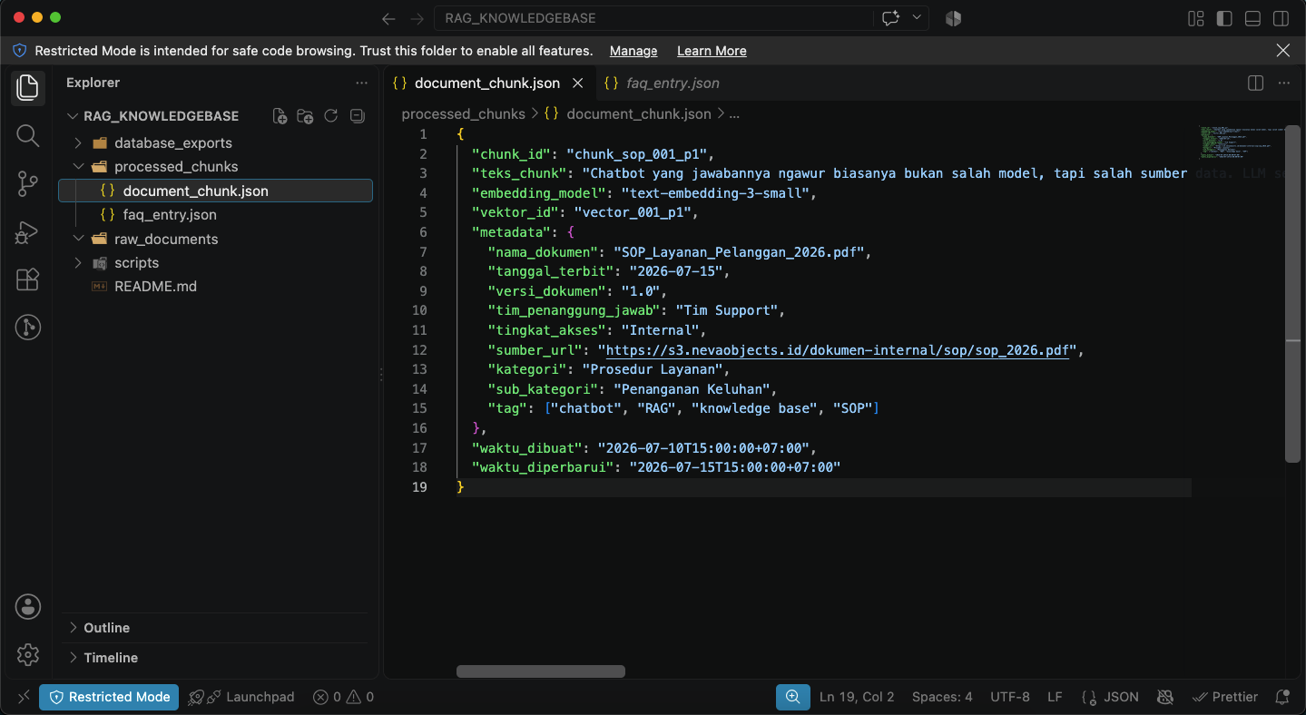The width and height of the screenshot is (1306, 715).
Task: Click the Restricted Mode status button
Action: (109, 697)
